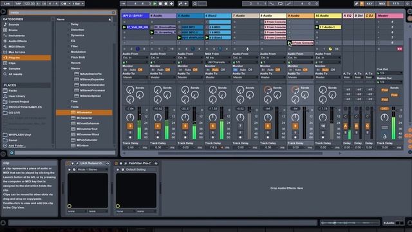Toggle FabFilter Pro-C device activator
412x232 pixels.
pyautogui.click(x=116, y=163)
